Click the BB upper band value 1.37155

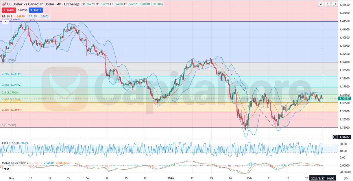tap(31, 17)
